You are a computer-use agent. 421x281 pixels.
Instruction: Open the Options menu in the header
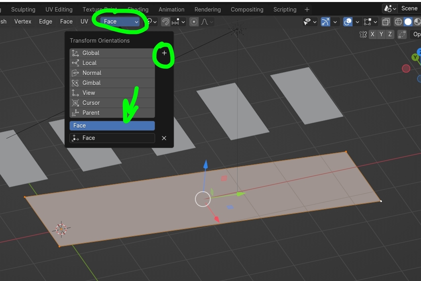417,34
